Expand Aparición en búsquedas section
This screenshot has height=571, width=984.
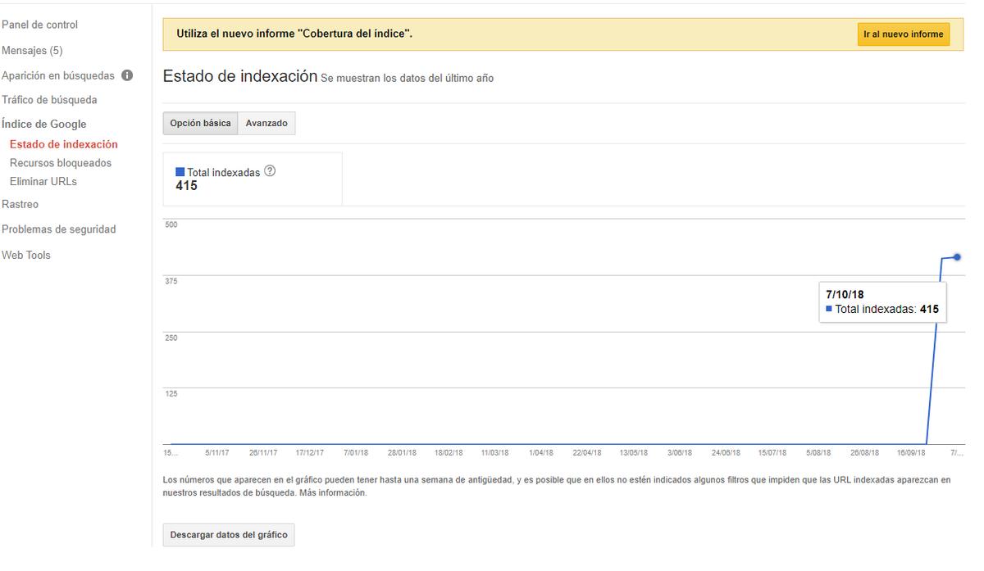pyautogui.click(x=58, y=76)
